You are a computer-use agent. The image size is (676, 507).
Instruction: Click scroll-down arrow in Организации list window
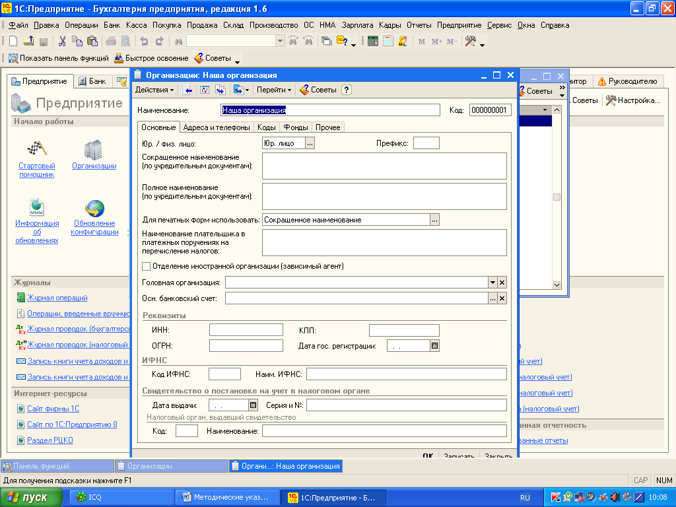(x=557, y=285)
